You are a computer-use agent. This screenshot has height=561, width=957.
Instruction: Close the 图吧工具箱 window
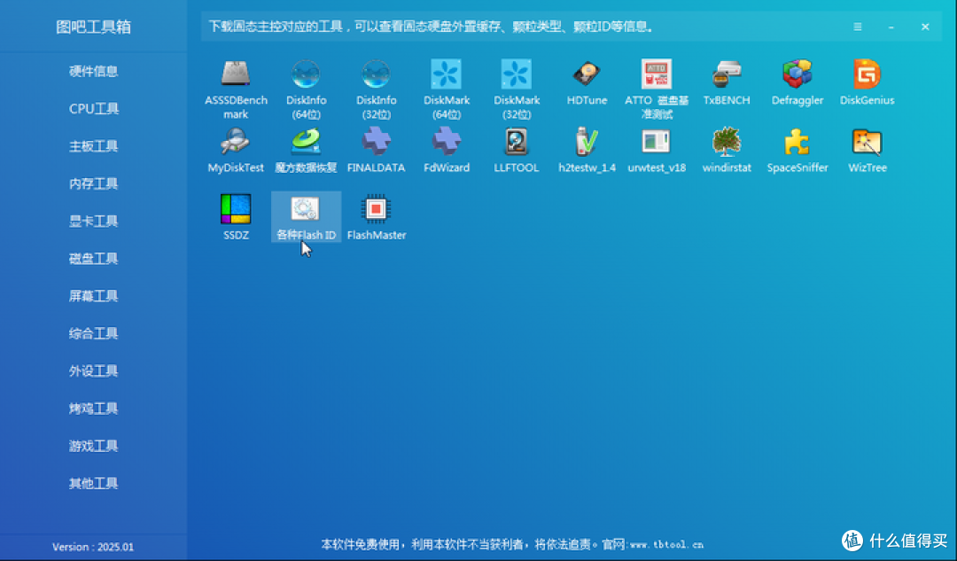pyautogui.click(x=925, y=27)
